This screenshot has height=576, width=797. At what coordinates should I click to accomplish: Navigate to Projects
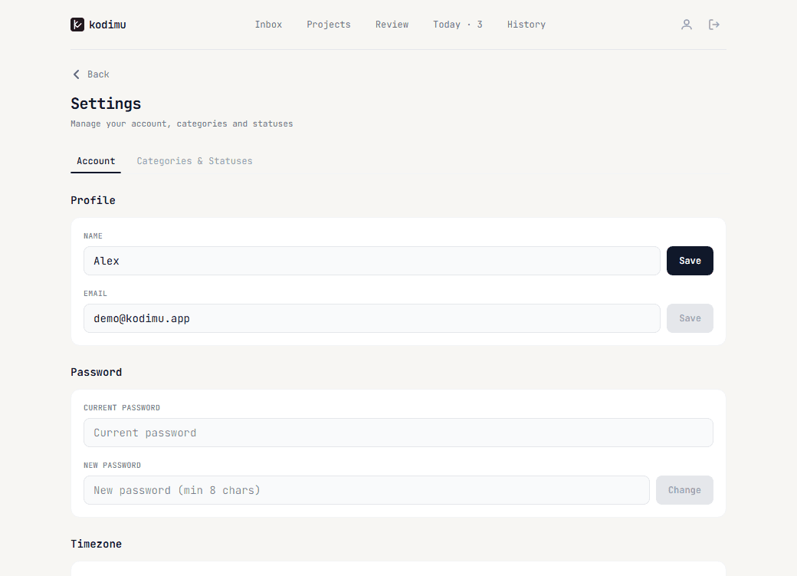(x=328, y=24)
